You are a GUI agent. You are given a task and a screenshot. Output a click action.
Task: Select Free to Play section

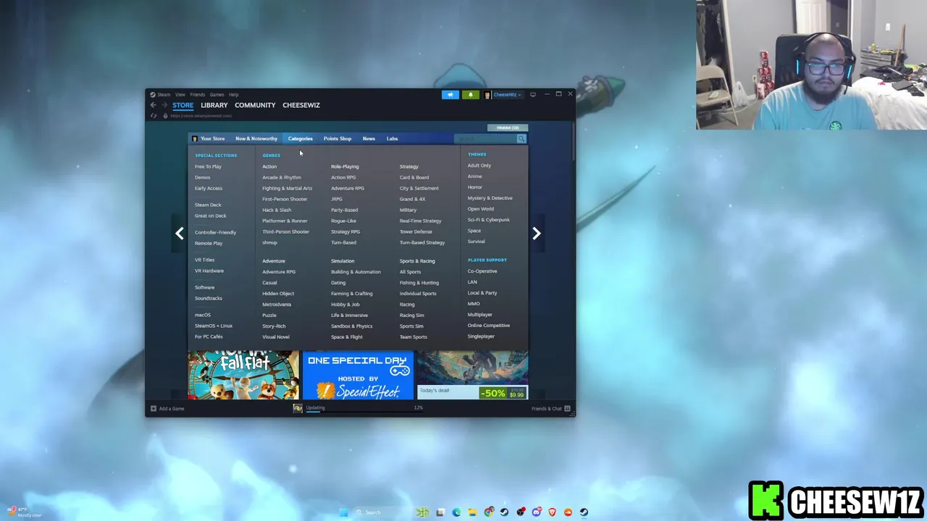[x=208, y=166]
